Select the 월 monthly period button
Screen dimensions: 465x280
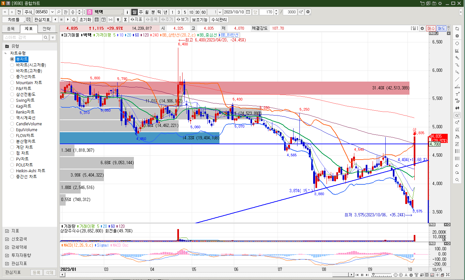click(147, 12)
